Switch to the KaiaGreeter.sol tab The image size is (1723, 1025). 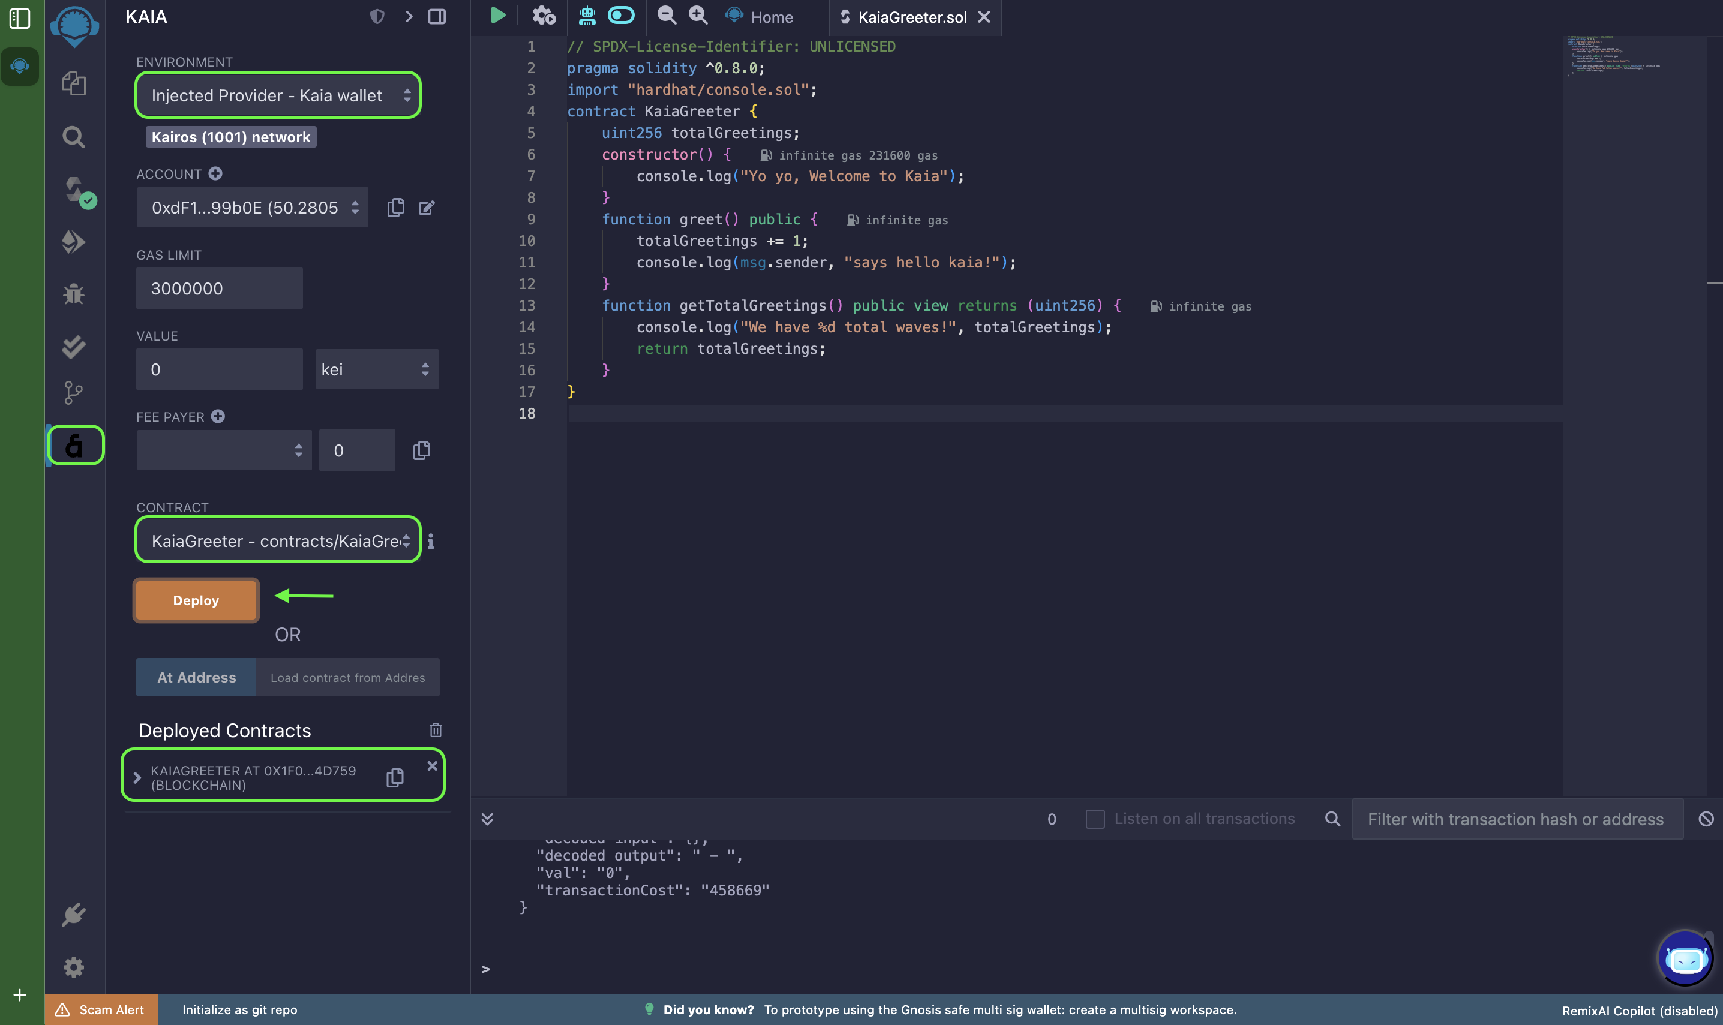point(911,17)
